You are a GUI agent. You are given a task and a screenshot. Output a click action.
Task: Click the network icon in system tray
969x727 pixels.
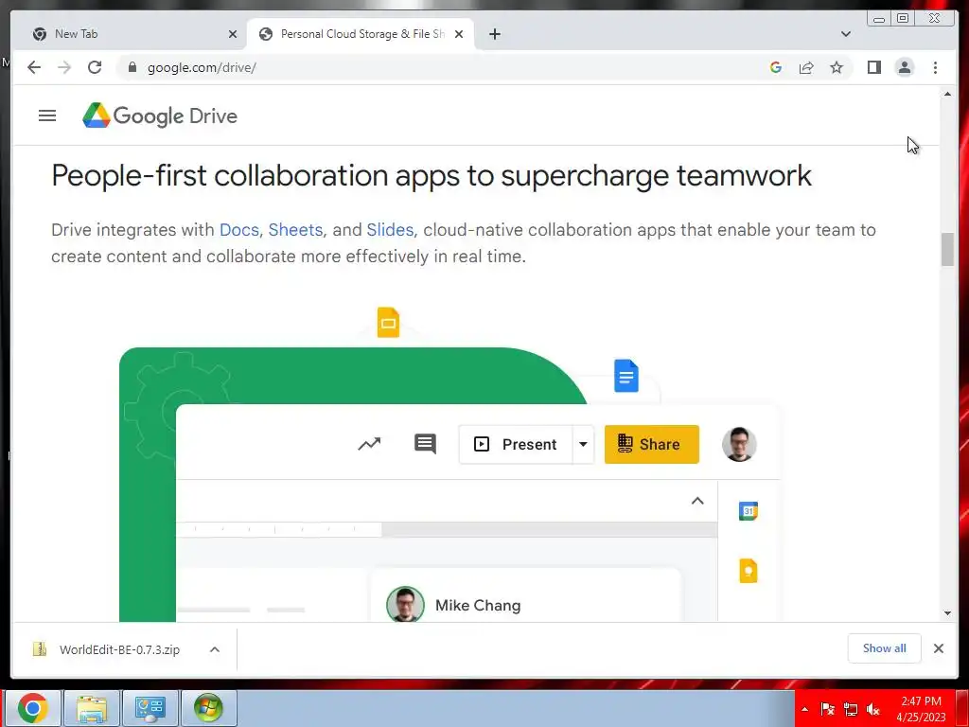click(x=851, y=709)
